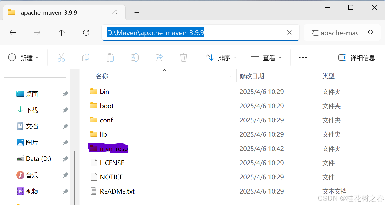Click the Paste icon in the toolbar
385x205 pixels.
pyautogui.click(x=110, y=57)
